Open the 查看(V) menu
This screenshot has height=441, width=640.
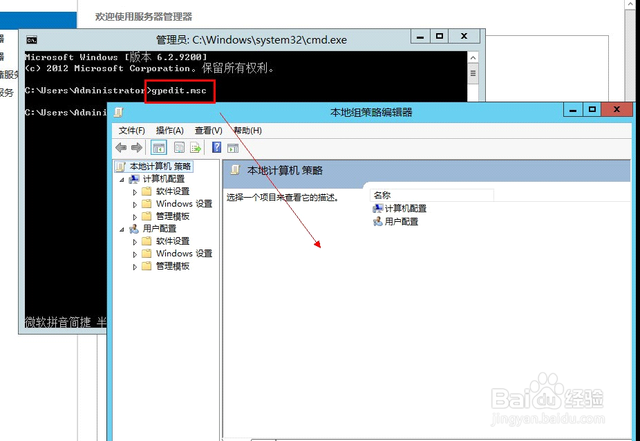(208, 129)
